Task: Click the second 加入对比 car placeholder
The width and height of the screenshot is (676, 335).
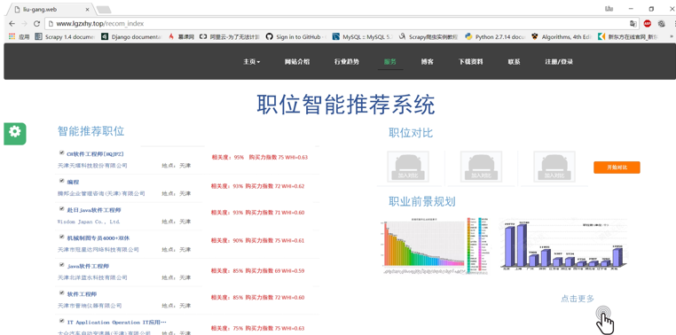Action: 481,166
